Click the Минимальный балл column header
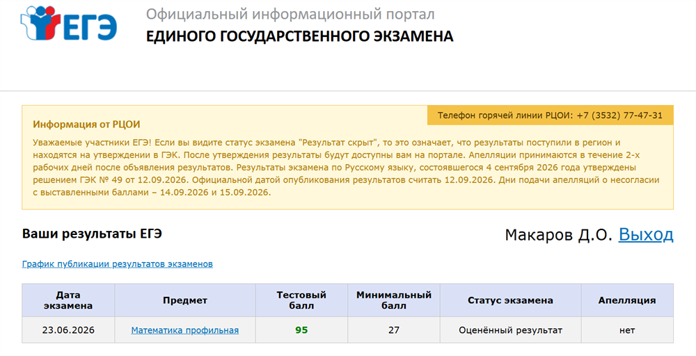Viewport: 696px width, 356px height. pos(394,300)
